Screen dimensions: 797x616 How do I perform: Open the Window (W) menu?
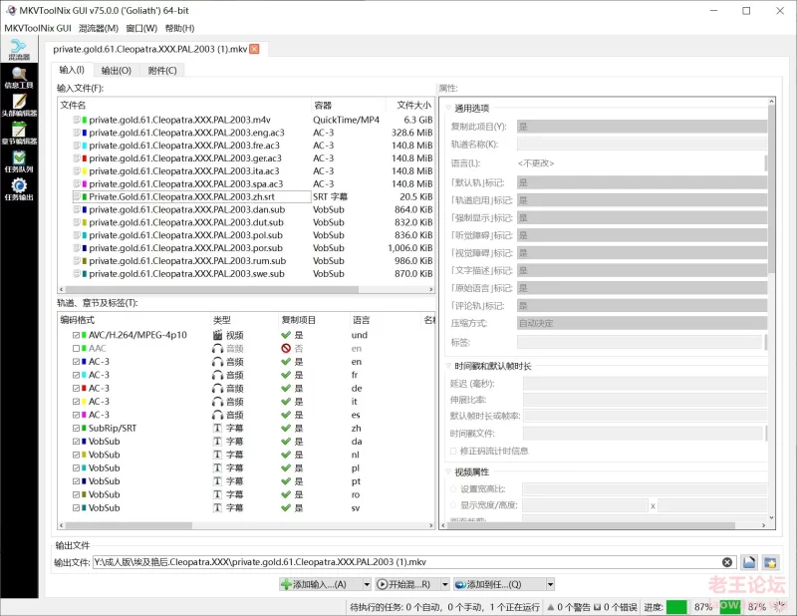pos(141,28)
